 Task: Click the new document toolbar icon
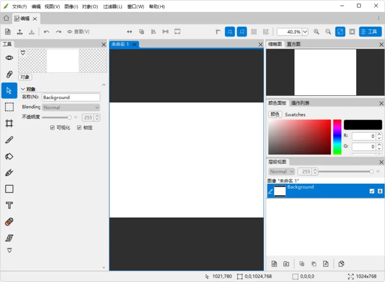pyautogui.click(x=8, y=32)
